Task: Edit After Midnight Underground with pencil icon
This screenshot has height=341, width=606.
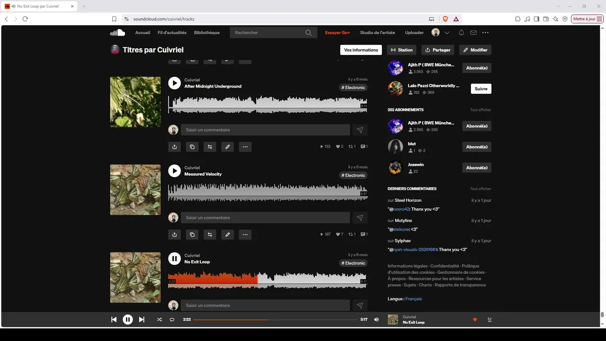Action: point(228,147)
